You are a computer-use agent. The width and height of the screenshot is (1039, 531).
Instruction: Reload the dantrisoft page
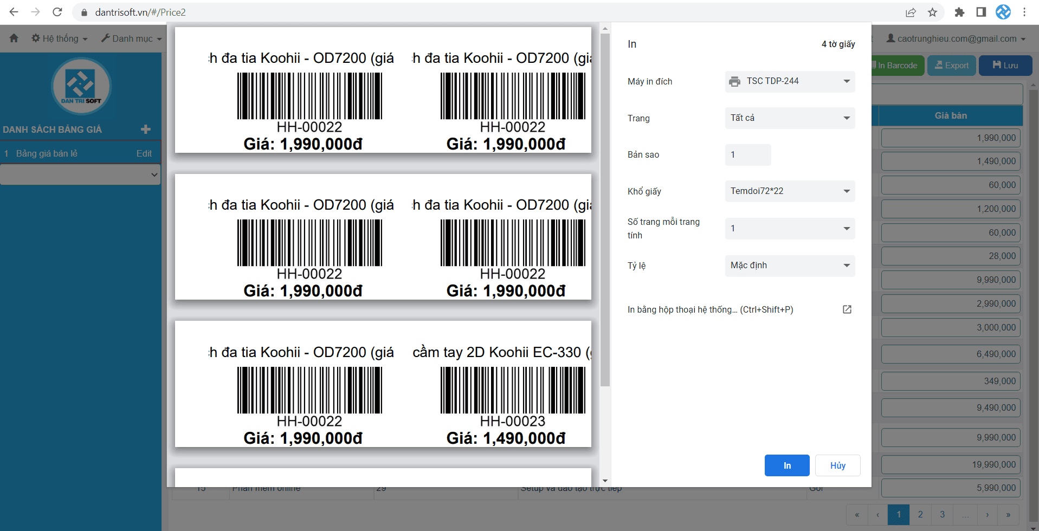click(x=57, y=12)
